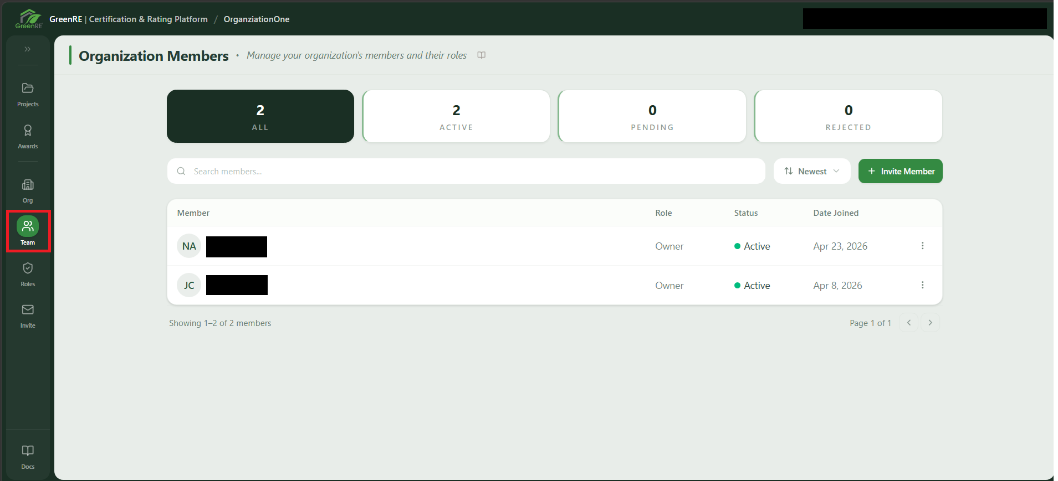Show REJECTED members
1058x481 pixels.
(849, 116)
